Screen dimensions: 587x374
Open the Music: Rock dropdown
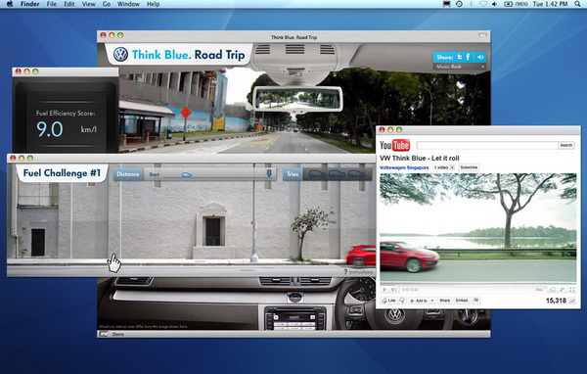click(460, 67)
